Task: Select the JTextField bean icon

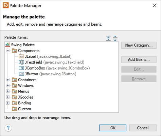Action: tap(21, 62)
